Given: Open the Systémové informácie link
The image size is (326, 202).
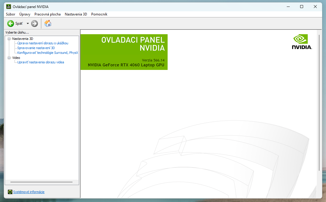Looking at the screenshot, I should (29, 192).
